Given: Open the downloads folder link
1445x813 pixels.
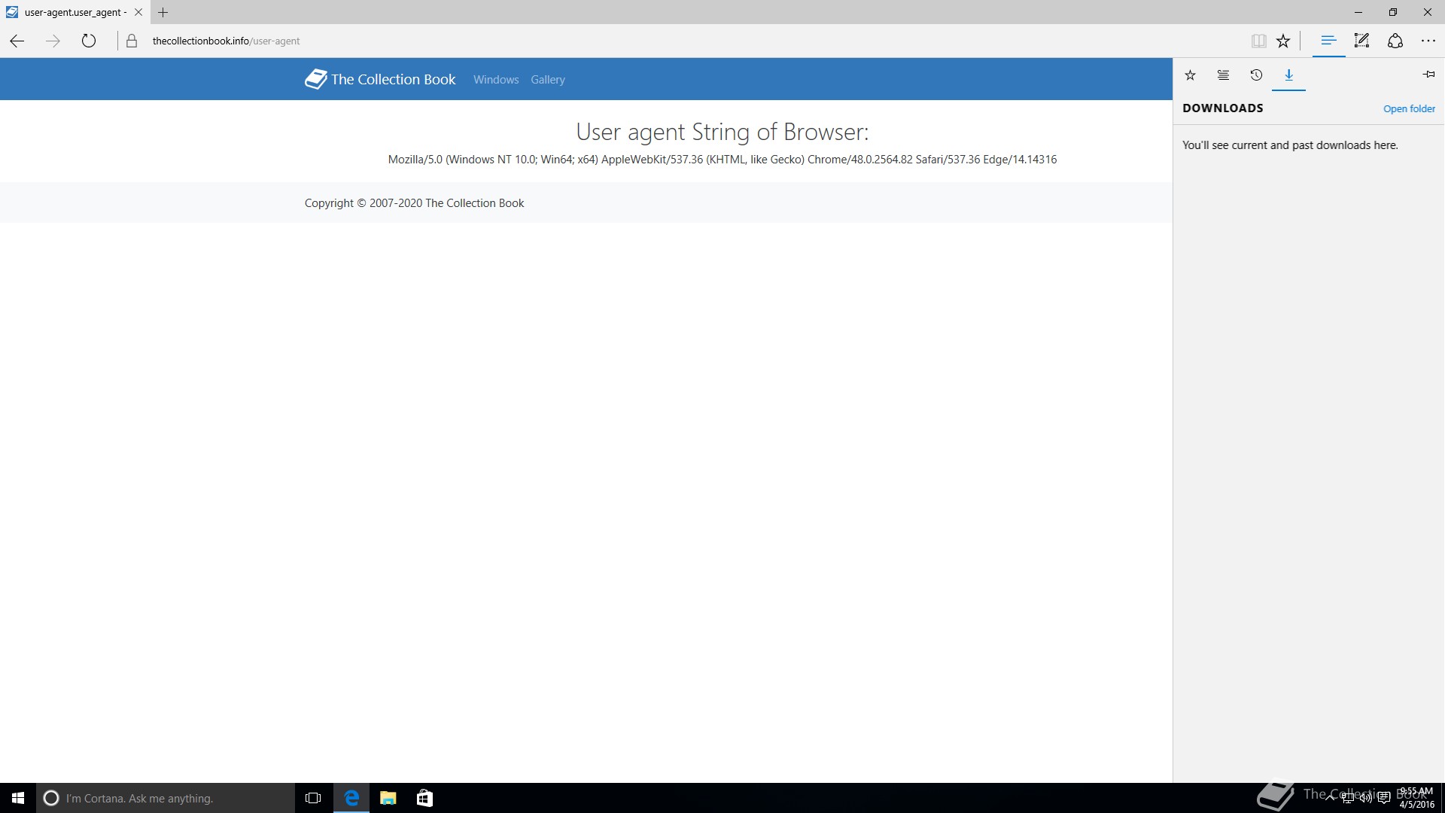Looking at the screenshot, I should (1409, 108).
